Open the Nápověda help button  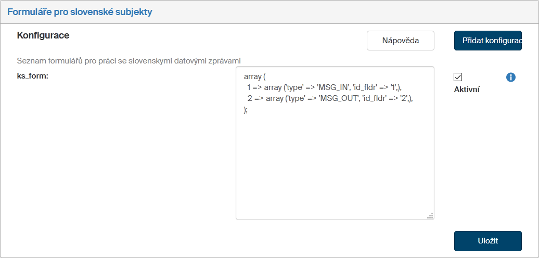coord(400,41)
